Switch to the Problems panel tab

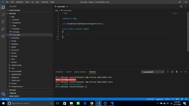coord(59,72)
